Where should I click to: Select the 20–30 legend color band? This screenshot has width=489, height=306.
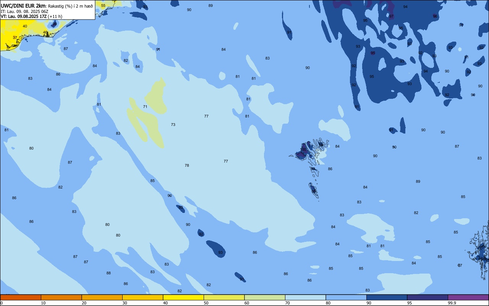[x=102, y=297]
